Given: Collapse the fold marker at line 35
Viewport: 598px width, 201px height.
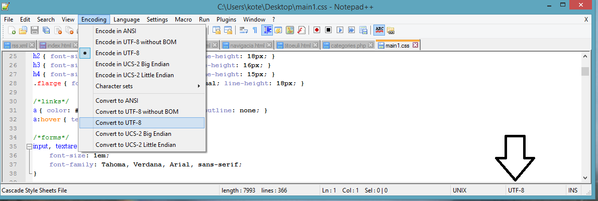Looking at the screenshot, I should point(29,146).
